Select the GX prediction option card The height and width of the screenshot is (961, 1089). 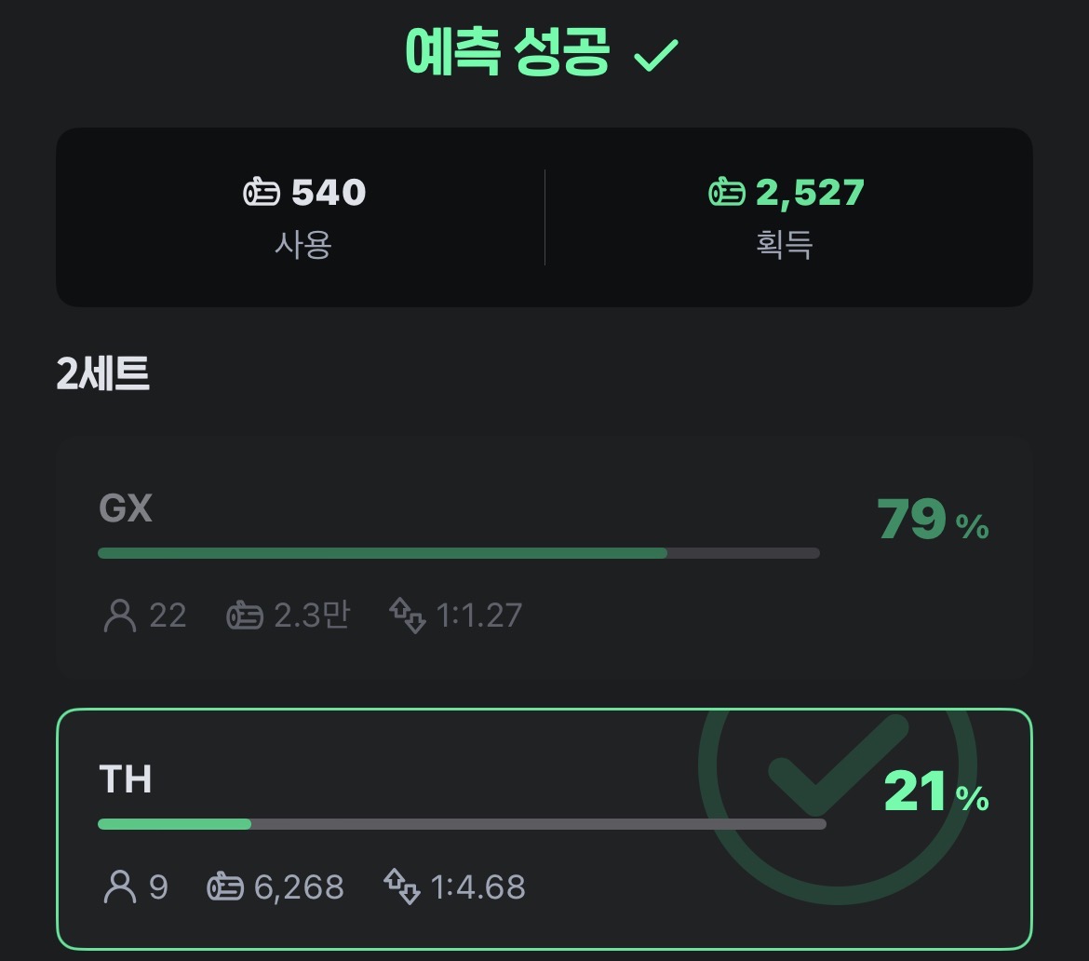point(544,559)
